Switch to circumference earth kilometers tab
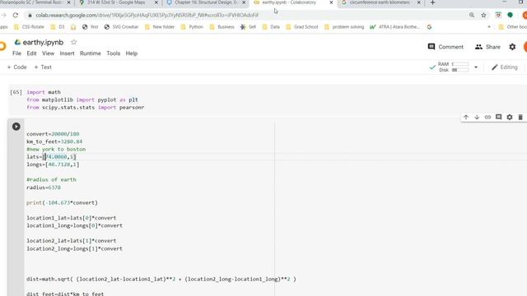This screenshot has height=296, width=527. (380, 2)
